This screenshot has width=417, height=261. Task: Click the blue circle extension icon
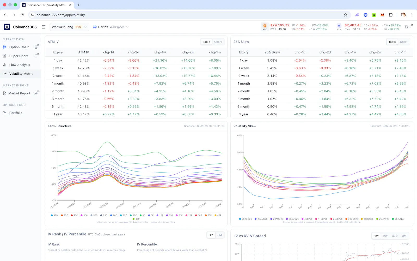(x=366, y=15)
